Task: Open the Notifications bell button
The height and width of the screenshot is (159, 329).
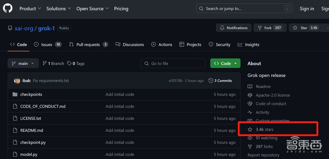Action: [x=234, y=28]
